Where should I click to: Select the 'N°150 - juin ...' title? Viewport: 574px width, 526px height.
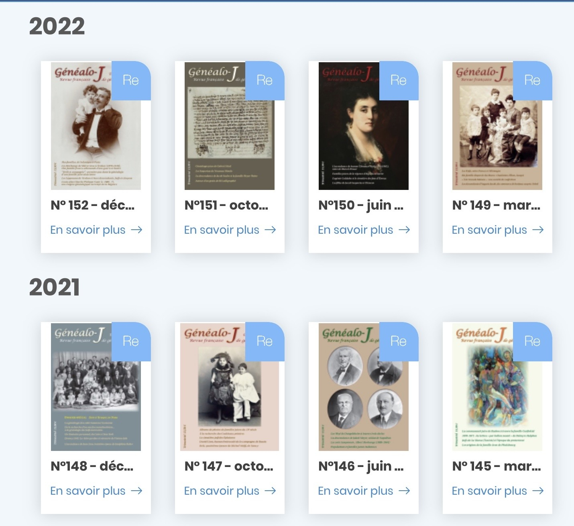click(361, 205)
